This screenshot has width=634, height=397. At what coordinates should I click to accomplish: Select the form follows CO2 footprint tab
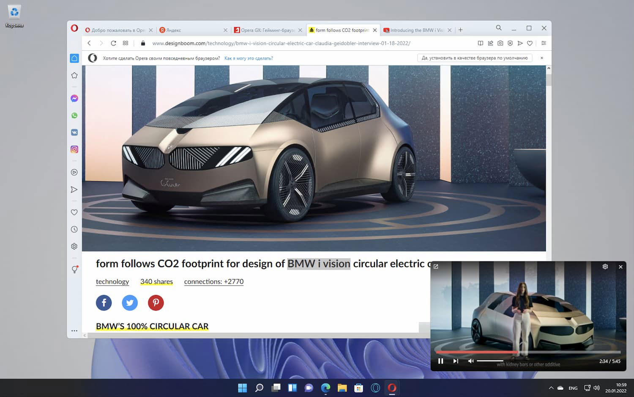coord(342,30)
